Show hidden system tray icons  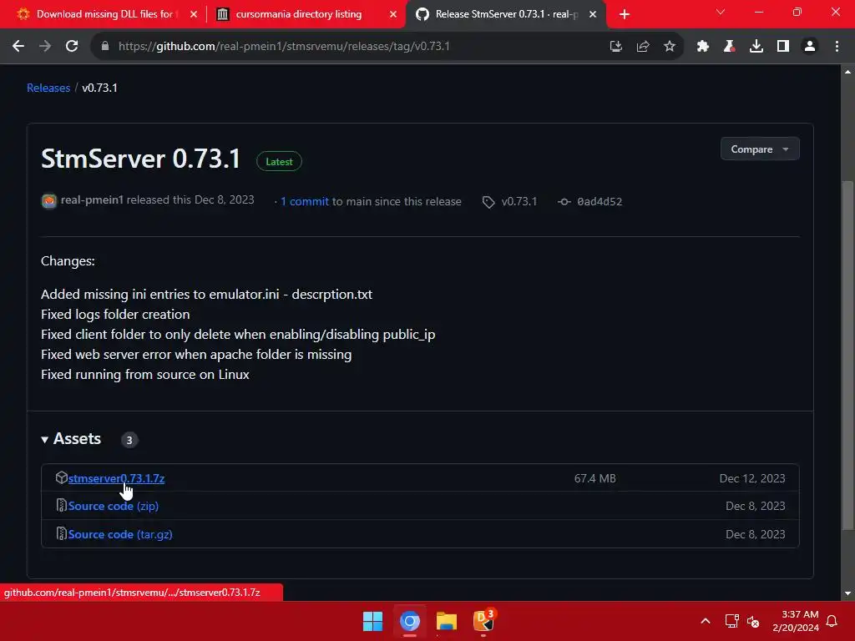pos(705,621)
